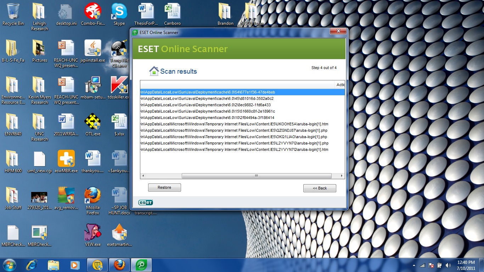Screen dimensions: 484x272
Task: Open the Action Center flag icon
Action: tap(431, 265)
